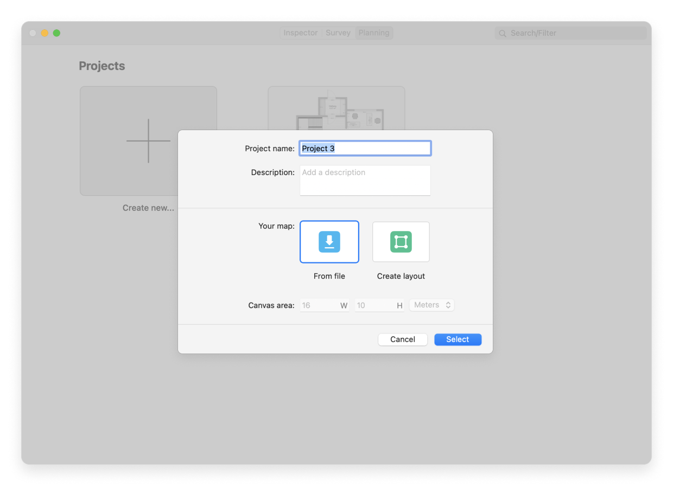Click the green boundary icon in Create layout
The width and height of the screenshot is (673, 488).
[401, 242]
